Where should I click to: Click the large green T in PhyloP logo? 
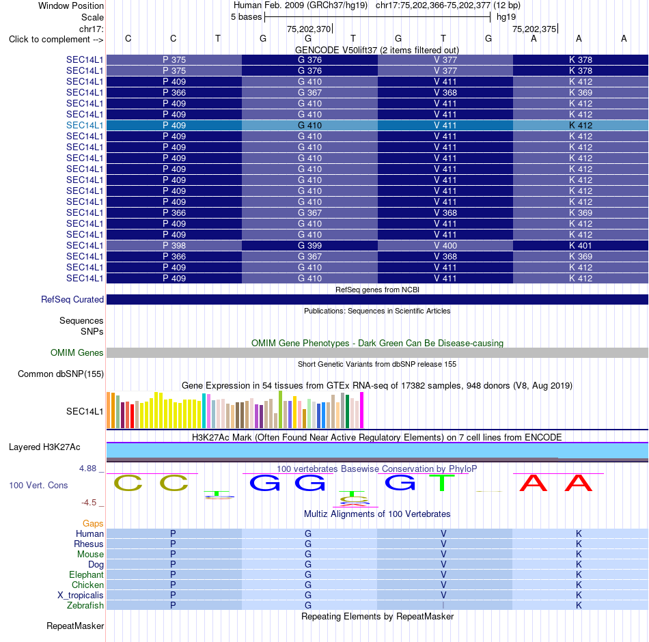(442, 483)
